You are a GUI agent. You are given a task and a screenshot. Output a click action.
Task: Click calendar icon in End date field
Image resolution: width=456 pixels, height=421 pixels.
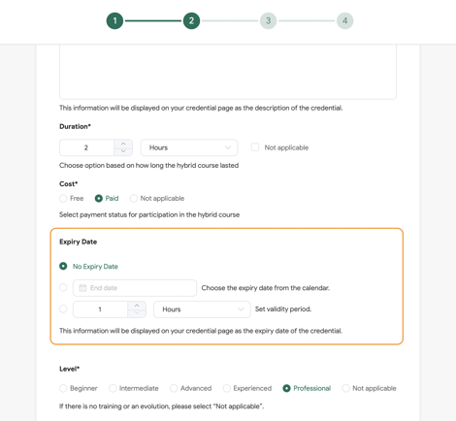click(82, 288)
